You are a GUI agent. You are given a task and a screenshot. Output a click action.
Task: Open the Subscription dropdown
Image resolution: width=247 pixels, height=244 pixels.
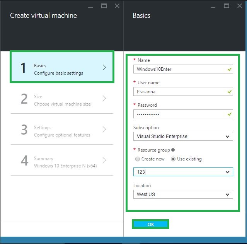183,137
